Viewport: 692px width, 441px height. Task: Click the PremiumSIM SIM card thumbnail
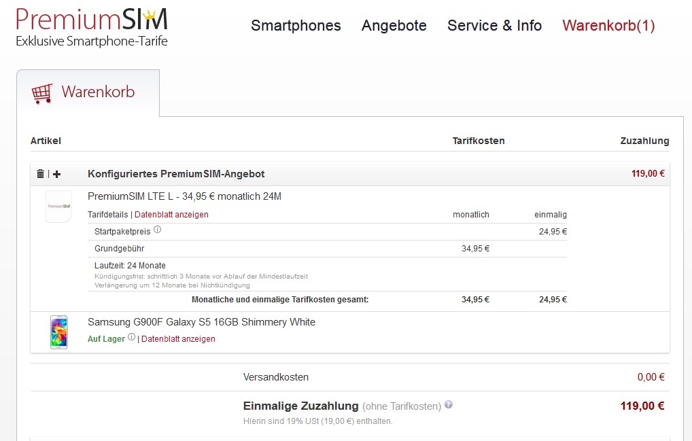58,207
